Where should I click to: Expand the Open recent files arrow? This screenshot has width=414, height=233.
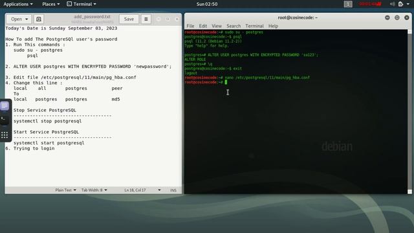point(27,19)
